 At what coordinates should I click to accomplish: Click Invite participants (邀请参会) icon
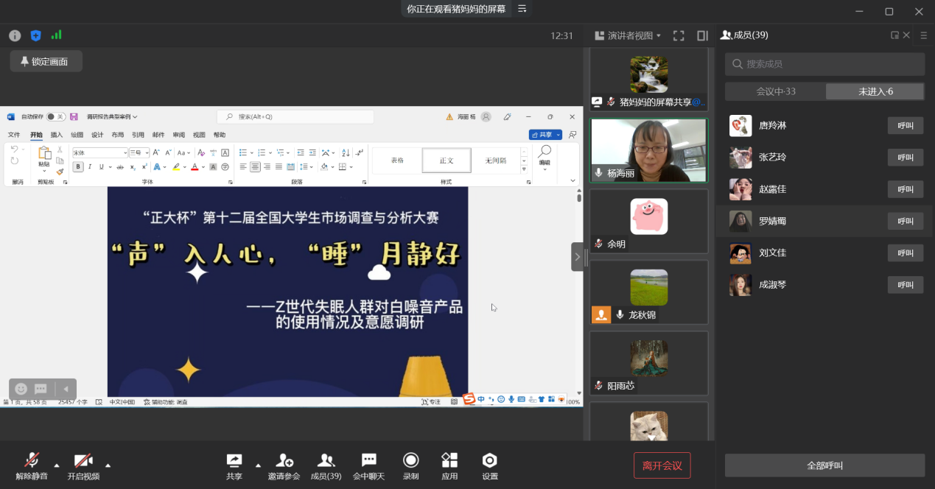click(x=284, y=461)
